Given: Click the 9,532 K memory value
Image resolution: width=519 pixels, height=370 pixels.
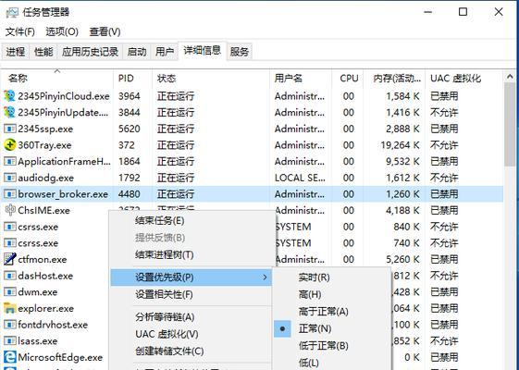Looking at the screenshot, I should [402, 162].
